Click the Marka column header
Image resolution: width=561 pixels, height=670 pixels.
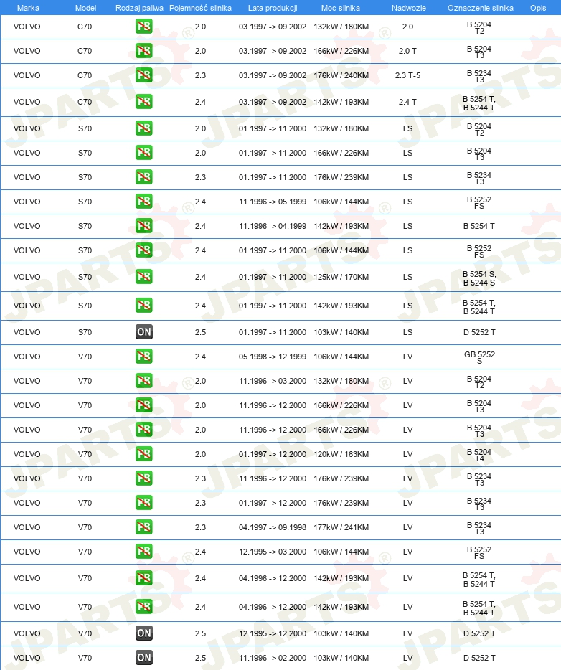(x=28, y=8)
